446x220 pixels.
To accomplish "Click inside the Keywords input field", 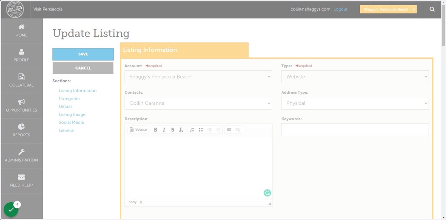I will pos(355,130).
